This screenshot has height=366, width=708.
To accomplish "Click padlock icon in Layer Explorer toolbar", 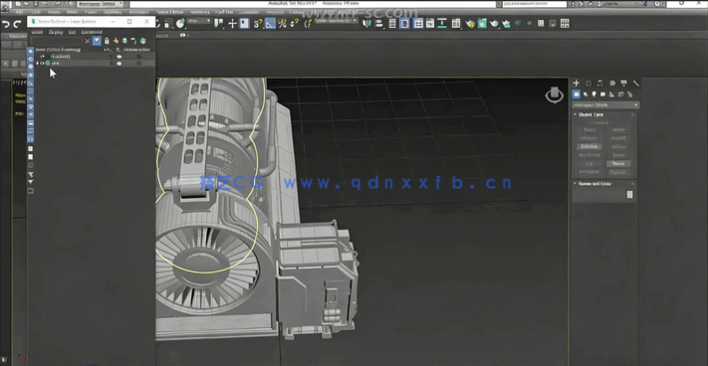I will 107,41.
